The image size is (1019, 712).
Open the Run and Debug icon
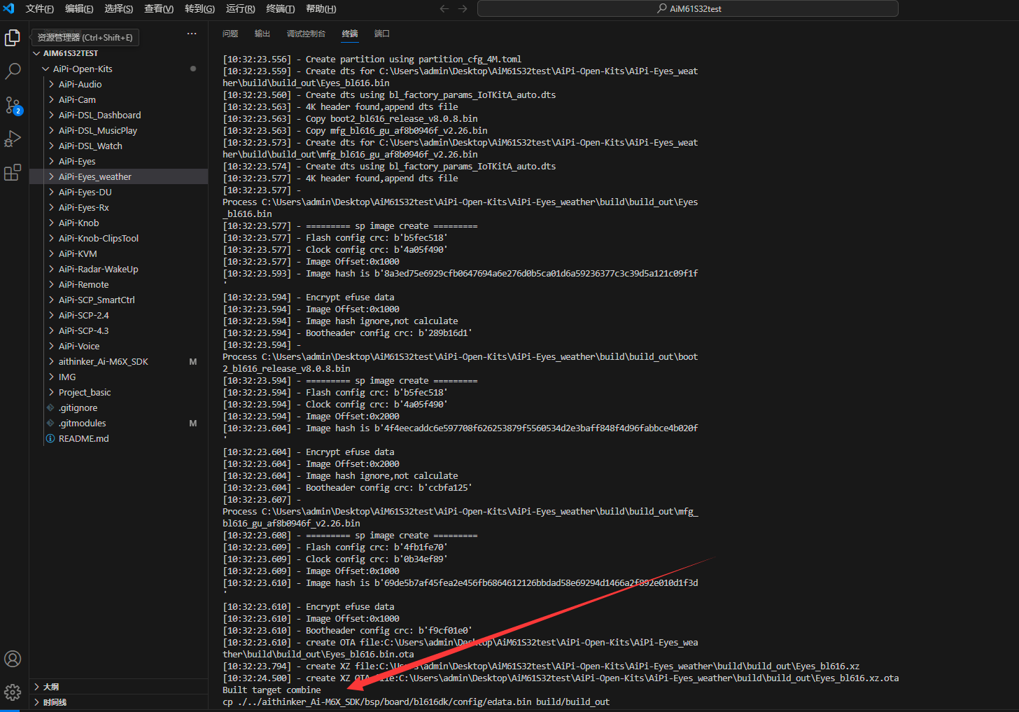[13, 139]
